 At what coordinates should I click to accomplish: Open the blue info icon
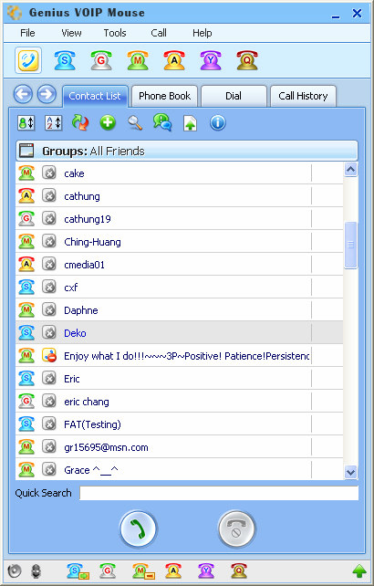(x=217, y=122)
